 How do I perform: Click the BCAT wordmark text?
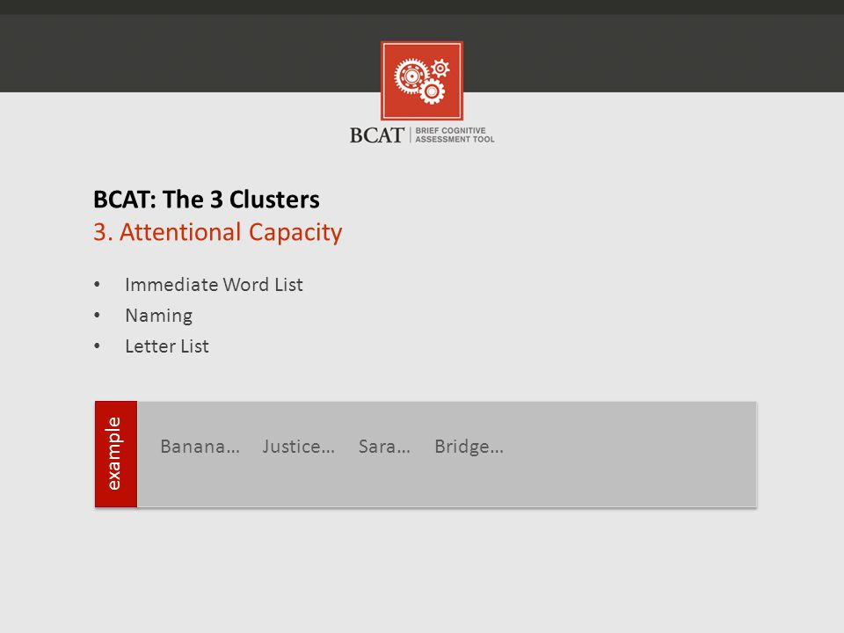(x=377, y=135)
